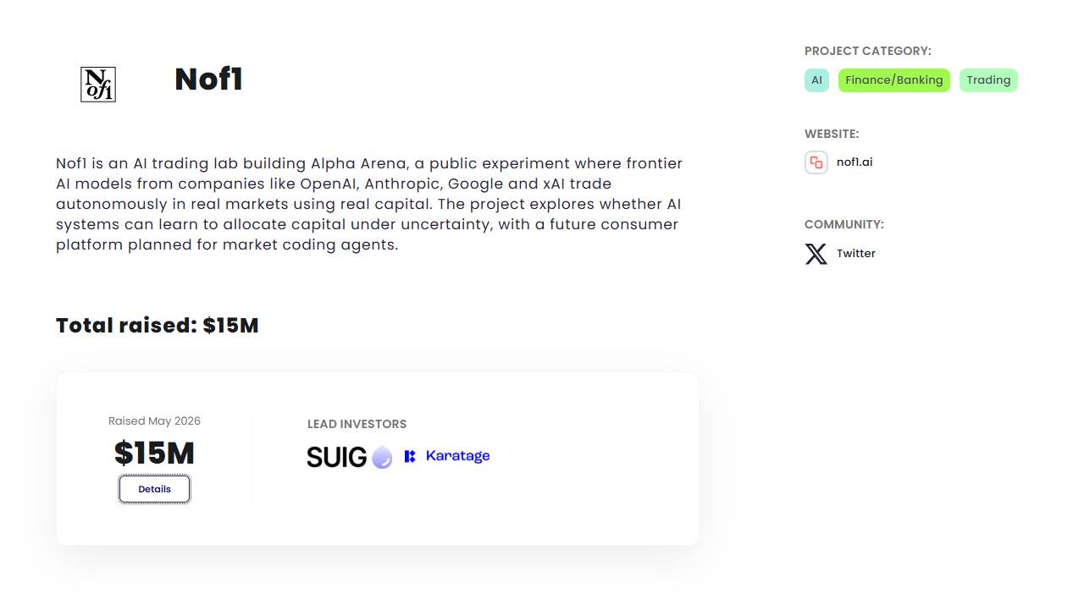The width and height of the screenshot is (1084, 599).
Task: Click the Karatage logo mark
Action: (410, 456)
